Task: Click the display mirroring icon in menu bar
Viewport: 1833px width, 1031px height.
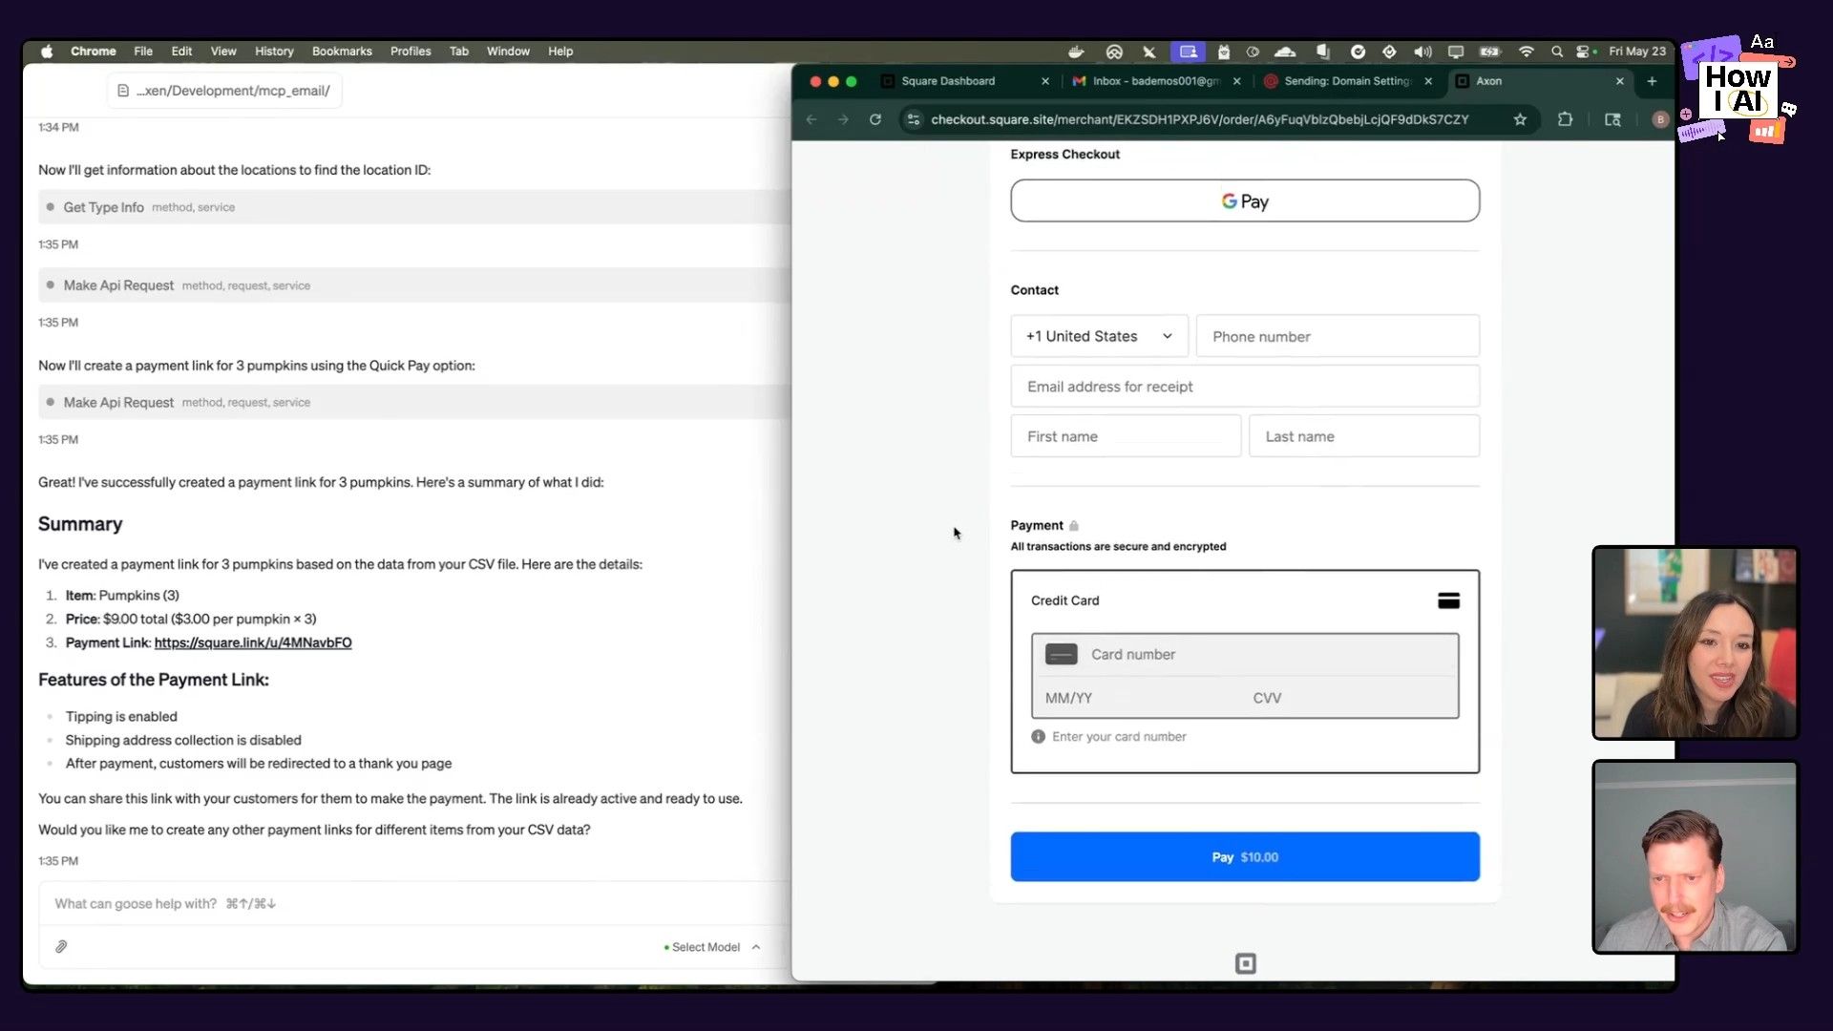Action: pos(1455,52)
